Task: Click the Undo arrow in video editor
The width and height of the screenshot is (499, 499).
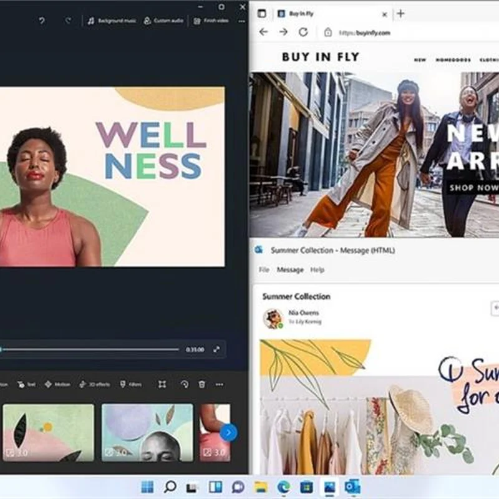Action: pos(42,21)
